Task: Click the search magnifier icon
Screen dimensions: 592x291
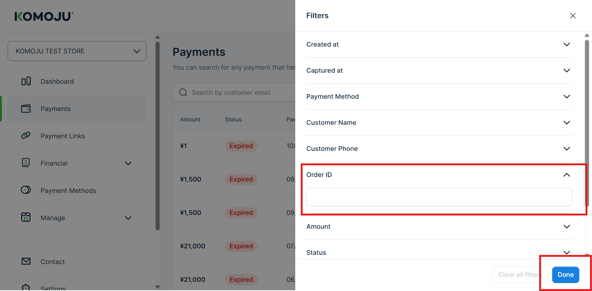Action: 183,93
